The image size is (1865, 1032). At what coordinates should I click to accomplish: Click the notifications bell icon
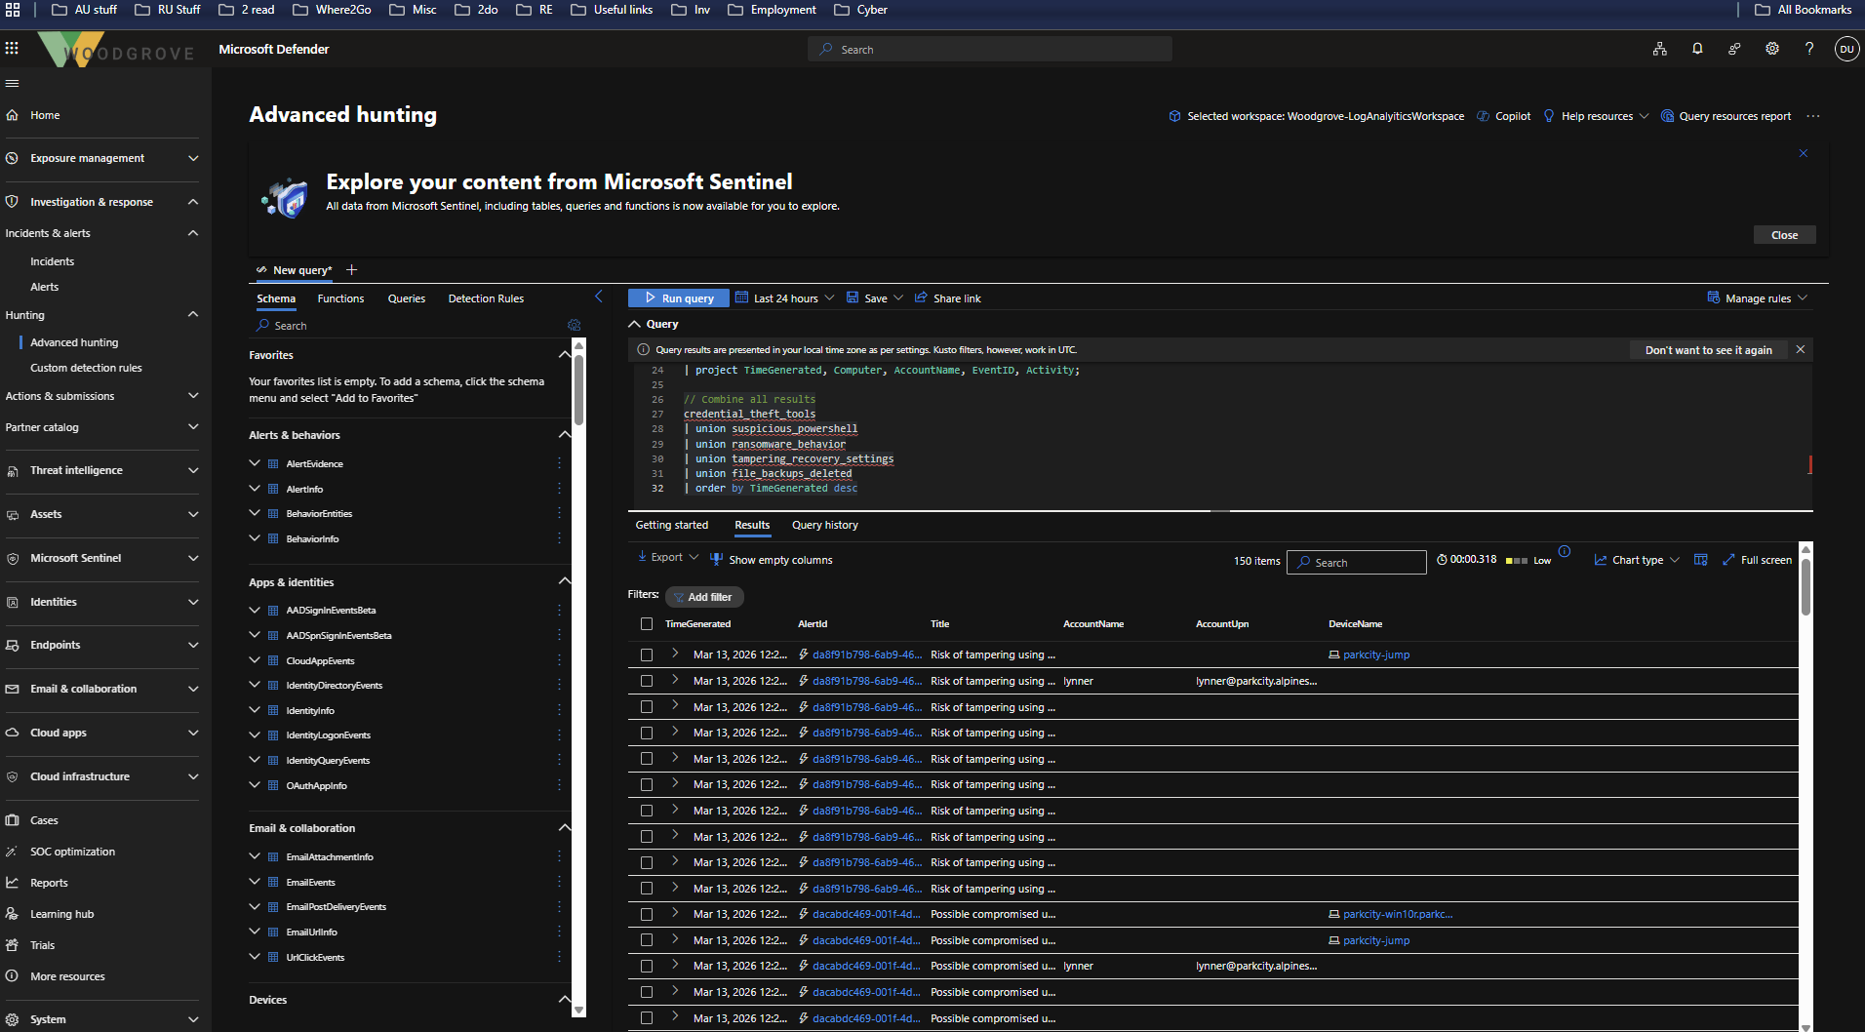(x=1697, y=49)
